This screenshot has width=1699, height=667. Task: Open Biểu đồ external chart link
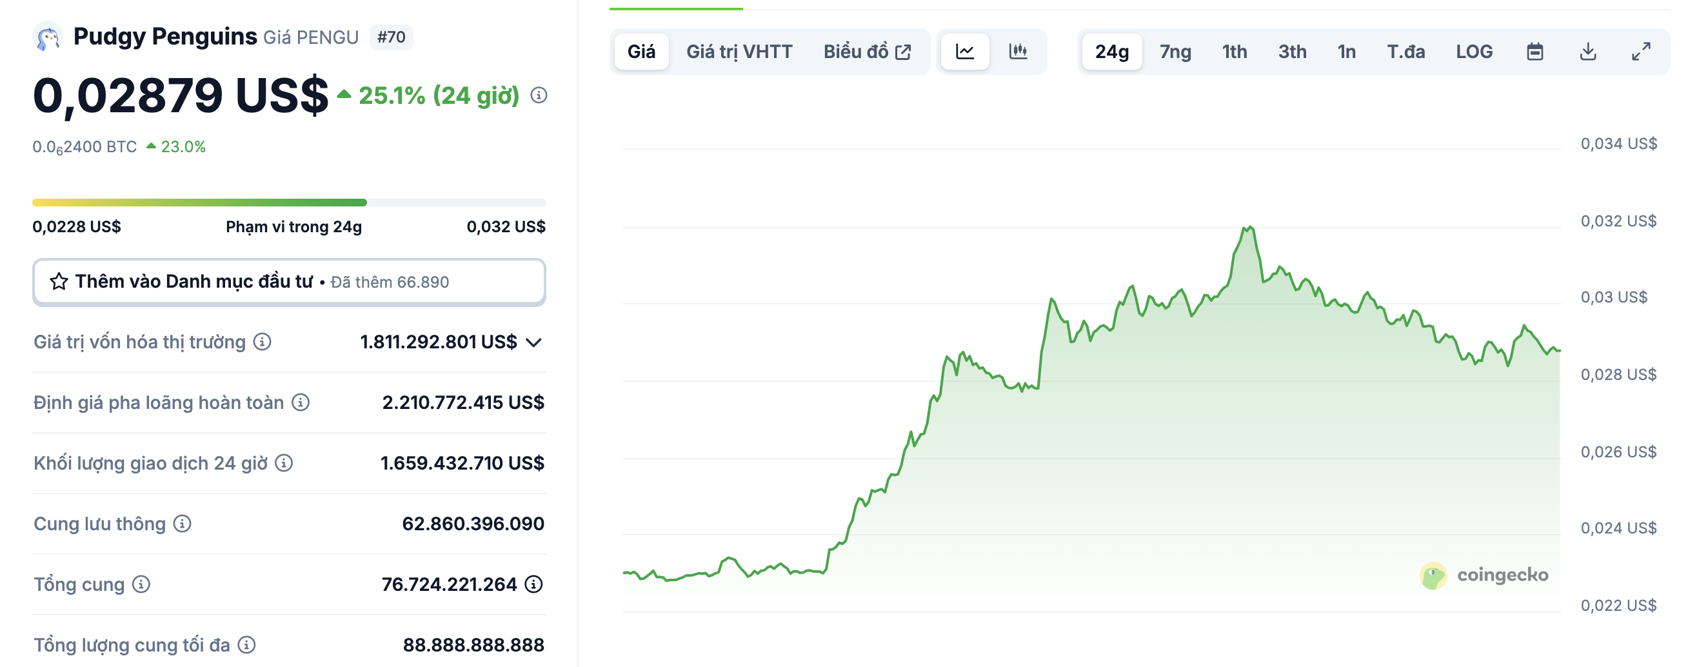(x=867, y=52)
